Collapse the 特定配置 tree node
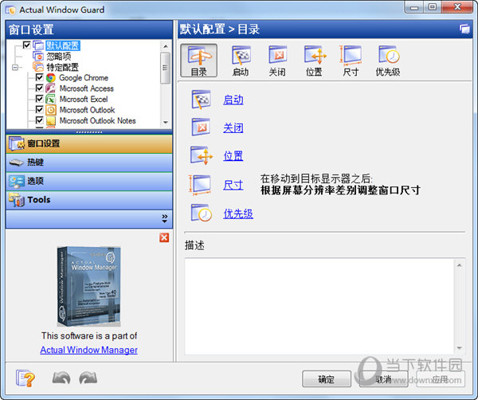The width and height of the screenshot is (478, 400). pyautogui.click(x=15, y=68)
